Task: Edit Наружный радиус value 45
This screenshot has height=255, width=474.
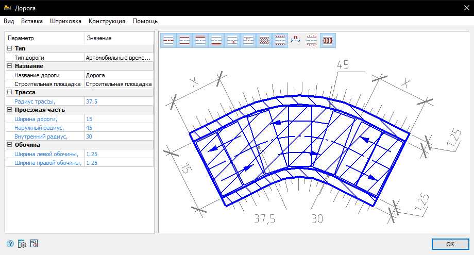Action: (119, 128)
